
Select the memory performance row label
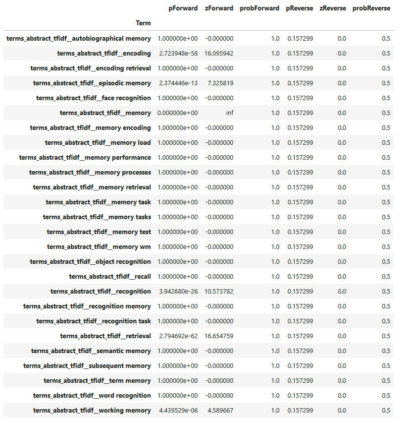coord(85,157)
